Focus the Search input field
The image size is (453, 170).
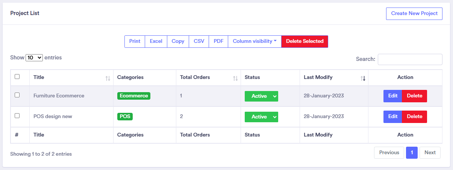(x=410, y=59)
